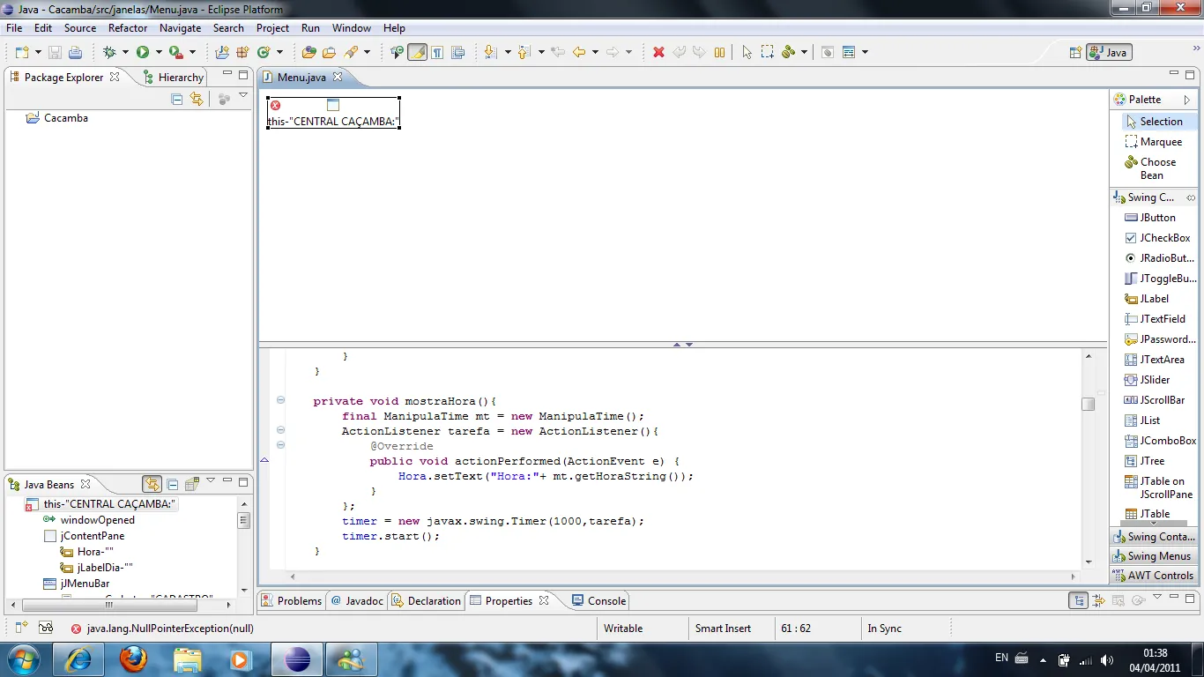Screen dimensions: 1204x677
Task: Toggle Show Categories in Properties view
Action: 1078,601
